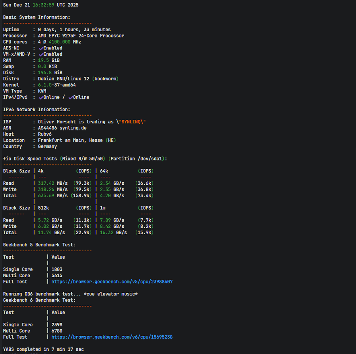Click the Geekbench 6 multi core score 6780
Viewport: 356px width, 354px height.
coord(57,331)
